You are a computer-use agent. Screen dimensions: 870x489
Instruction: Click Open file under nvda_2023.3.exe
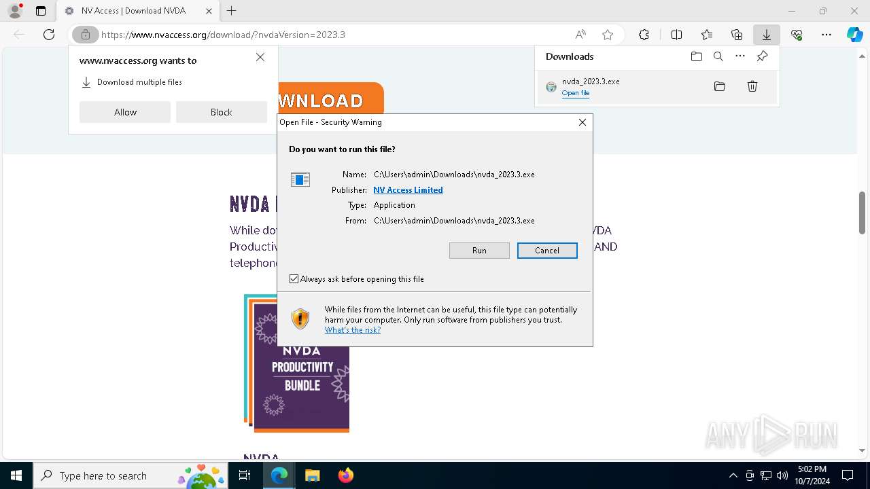[576, 93]
